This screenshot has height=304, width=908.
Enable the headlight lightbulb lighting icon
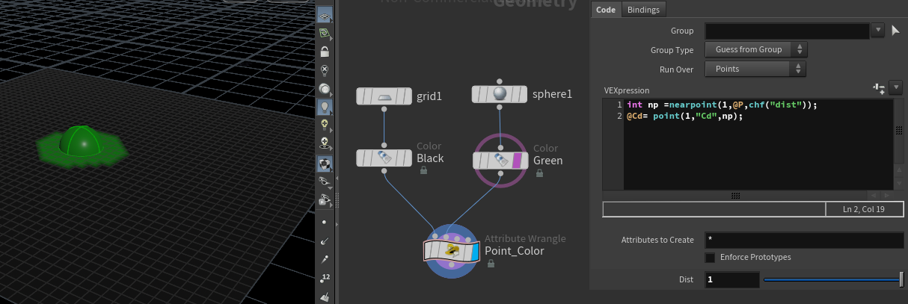click(324, 107)
